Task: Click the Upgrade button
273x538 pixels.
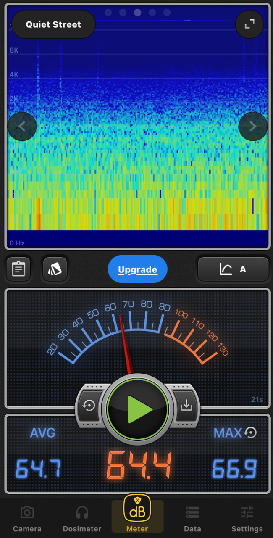Action: (137, 269)
